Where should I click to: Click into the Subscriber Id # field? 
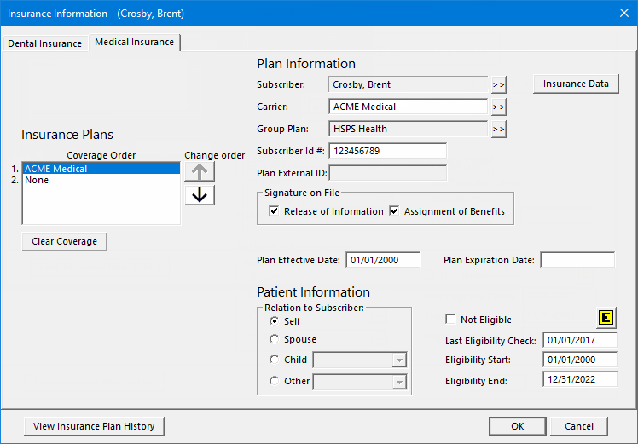(x=387, y=151)
